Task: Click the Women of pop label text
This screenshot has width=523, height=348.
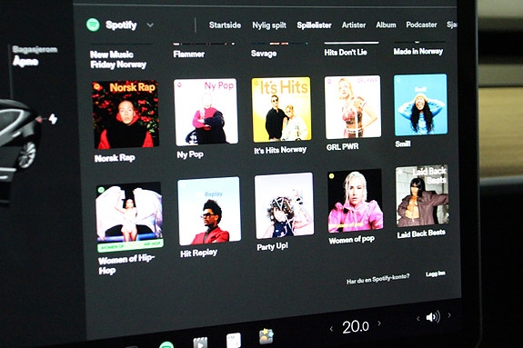Action: (352, 240)
